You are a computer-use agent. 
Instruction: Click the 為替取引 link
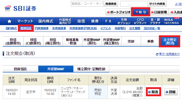click(120, 28)
